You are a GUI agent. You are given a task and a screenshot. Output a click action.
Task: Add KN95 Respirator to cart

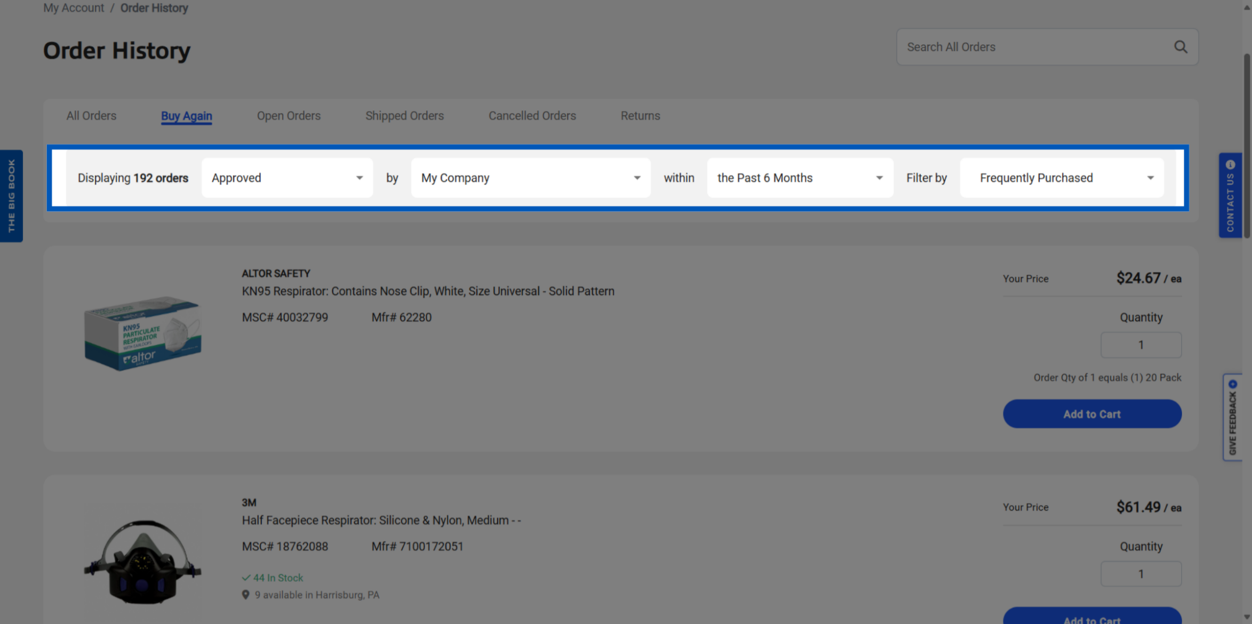click(x=1092, y=414)
